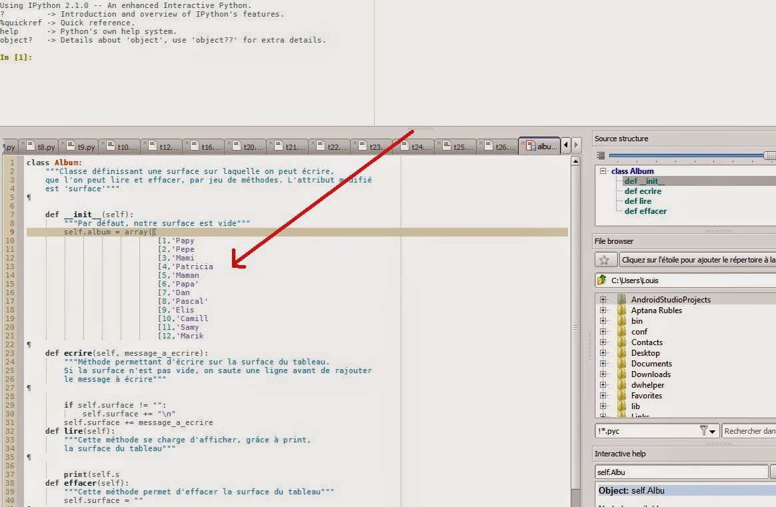
Task: Click editor line 9 self.album = array
Action: pos(297,232)
